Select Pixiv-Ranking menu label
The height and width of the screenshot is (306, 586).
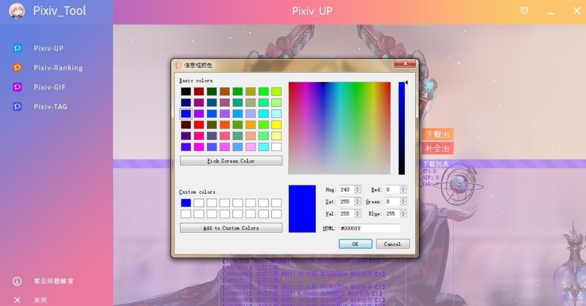(x=59, y=68)
